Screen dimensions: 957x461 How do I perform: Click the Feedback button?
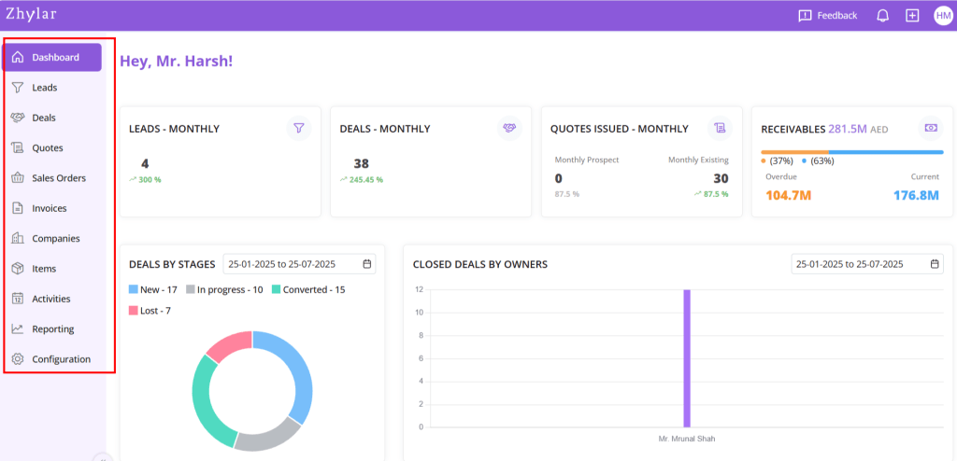(x=827, y=16)
